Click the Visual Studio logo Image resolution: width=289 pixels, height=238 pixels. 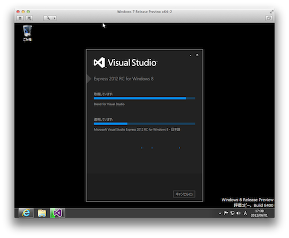tap(125, 62)
